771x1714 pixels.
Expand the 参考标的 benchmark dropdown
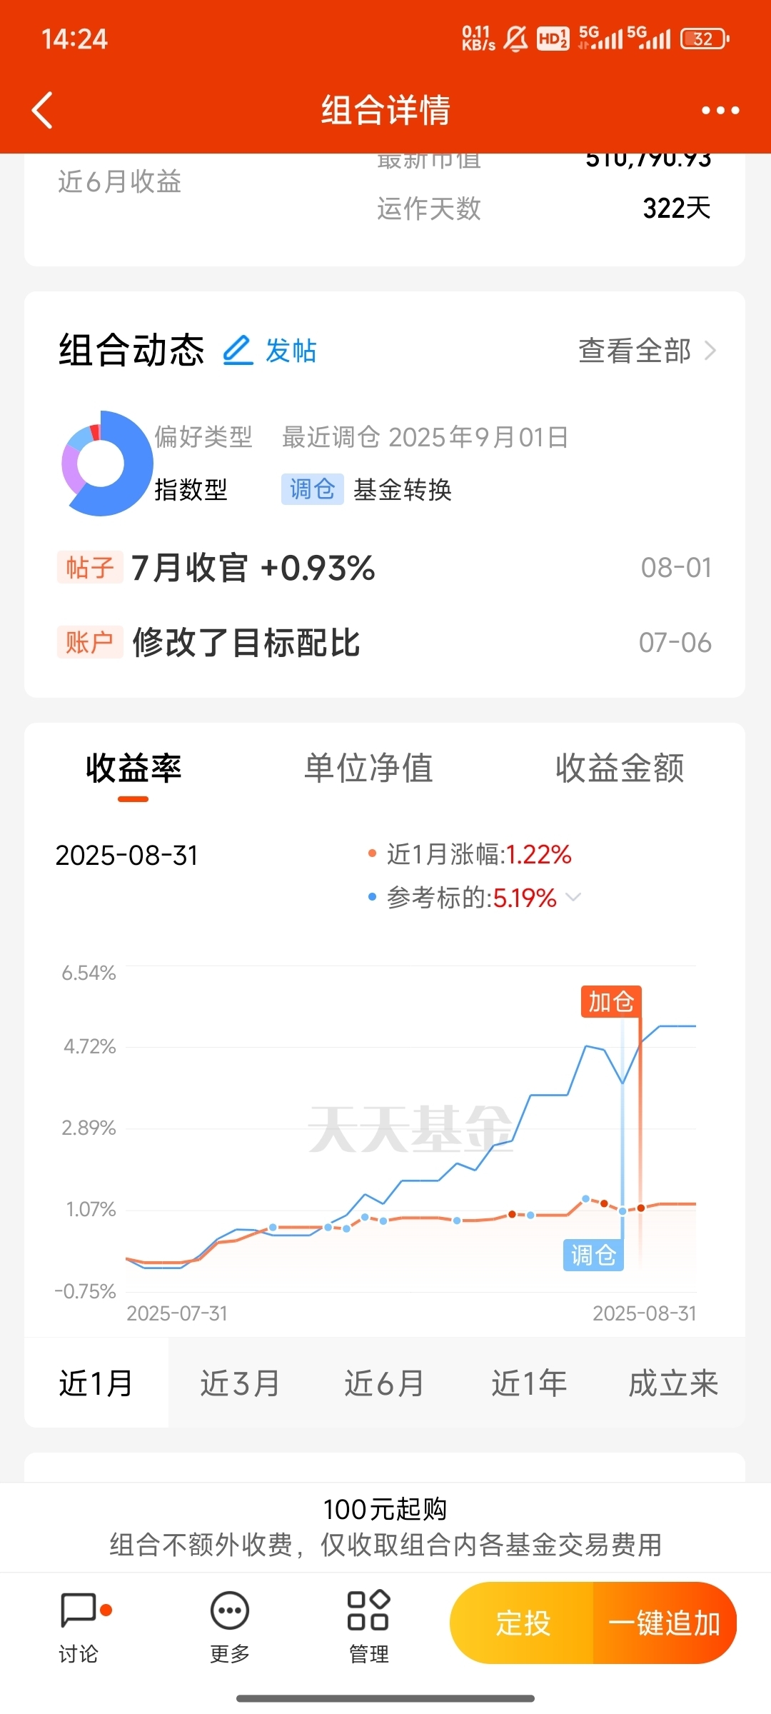(573, 896)
